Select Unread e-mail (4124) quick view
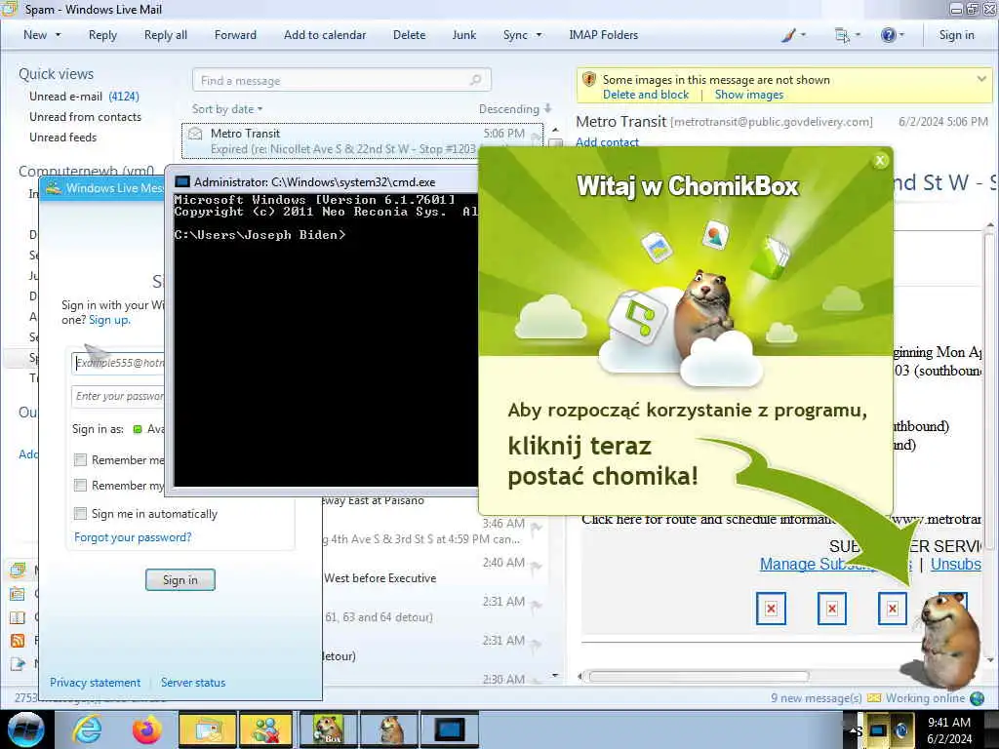999x749 pixels. tap(84, 97)
